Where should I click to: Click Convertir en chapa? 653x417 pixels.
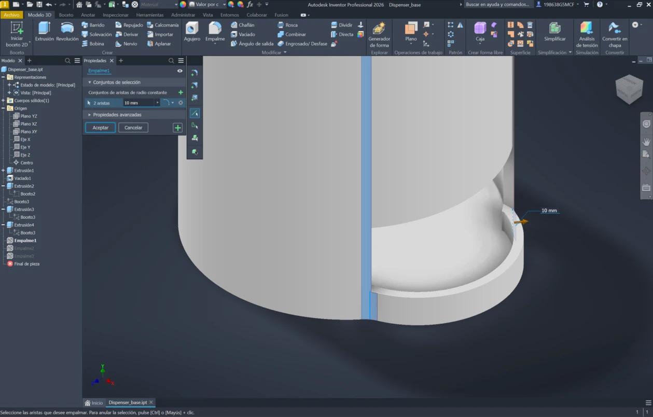(615, 34)
